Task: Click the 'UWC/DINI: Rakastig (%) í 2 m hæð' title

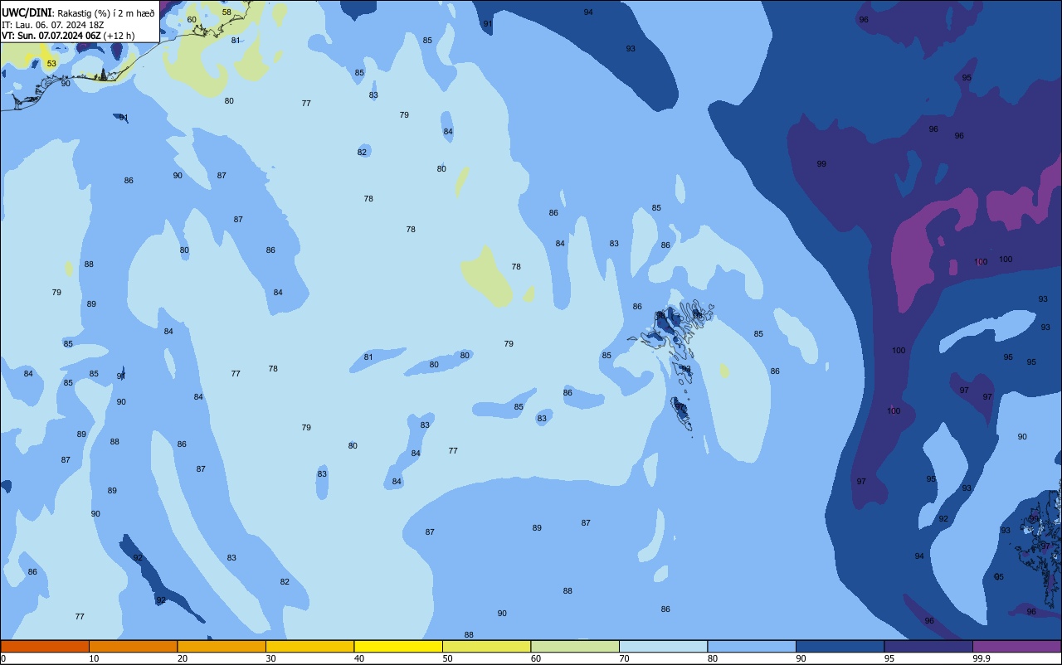Action: (78, 12)
